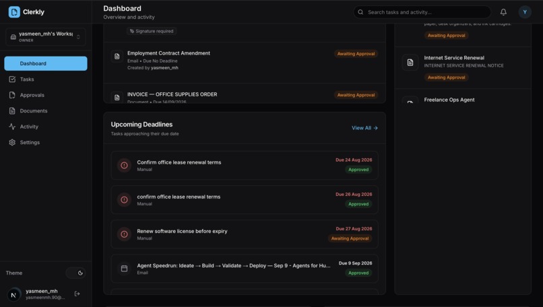Click Approved badge for Due 9 Sep 2026
Screen dimensions: 543x307
pos(358,273)
